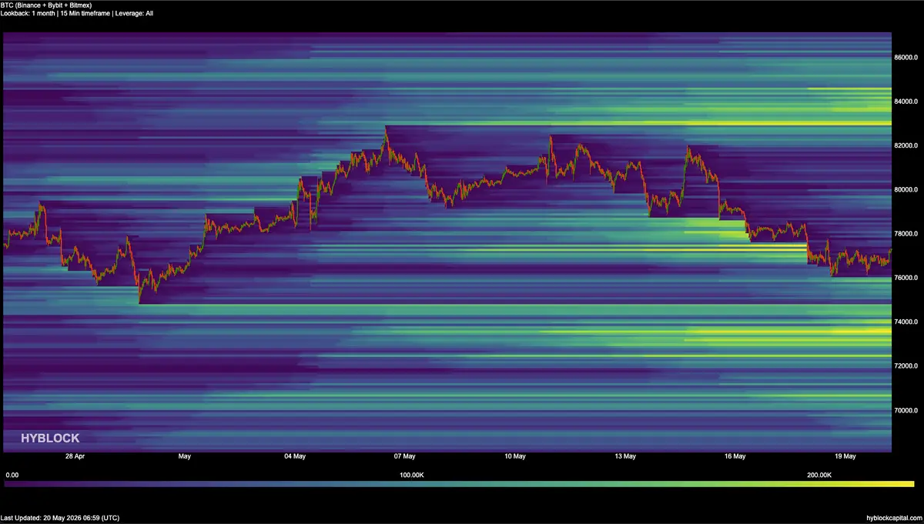Click the 04 May date label
The image size is (924, 524).
294,456
